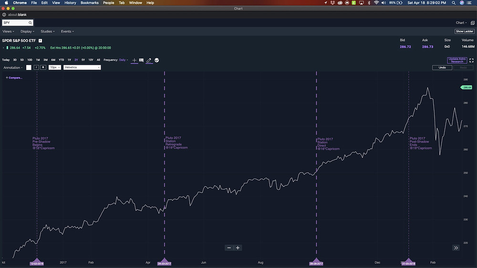Open the People menu
Viewport: 477px width, 268px height.
coord(109,3)
